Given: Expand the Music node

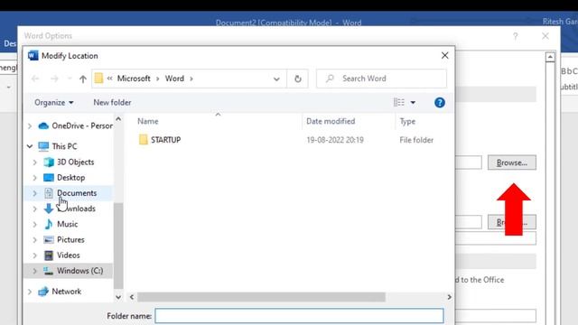Looking at the screenshot, I should tap(35, 224).
